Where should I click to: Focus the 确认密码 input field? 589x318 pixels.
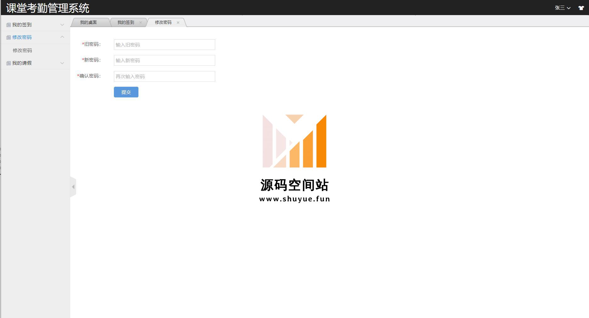165,76
